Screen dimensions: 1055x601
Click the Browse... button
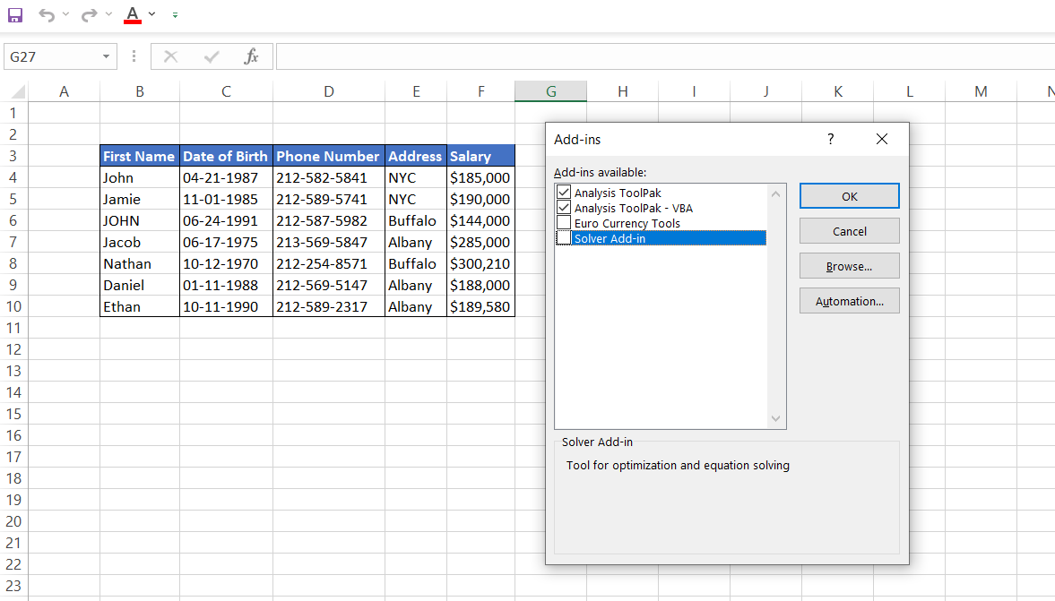click(849, 266)
